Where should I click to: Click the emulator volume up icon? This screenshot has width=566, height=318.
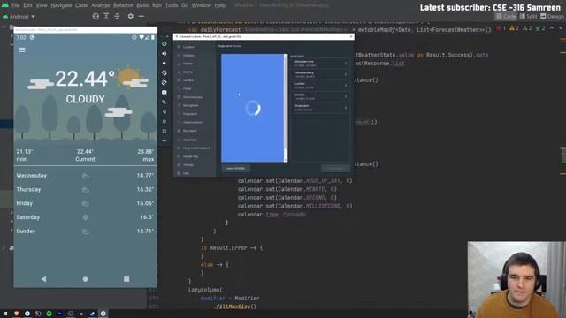pyautogui.click(x=164, y=53)
